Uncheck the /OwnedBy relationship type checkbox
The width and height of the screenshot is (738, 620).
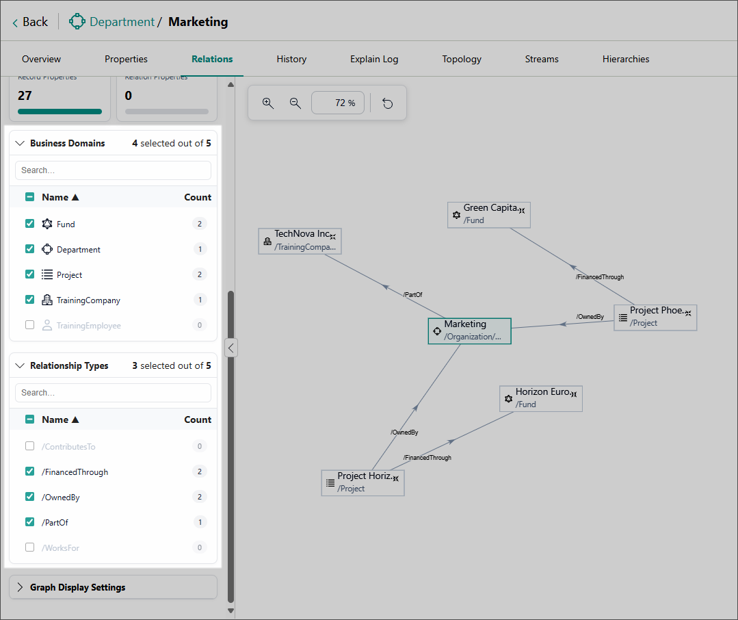pos(29,497)
